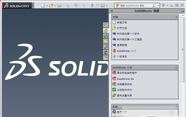Click the magnifier search icon

click(x=155, y=5)
